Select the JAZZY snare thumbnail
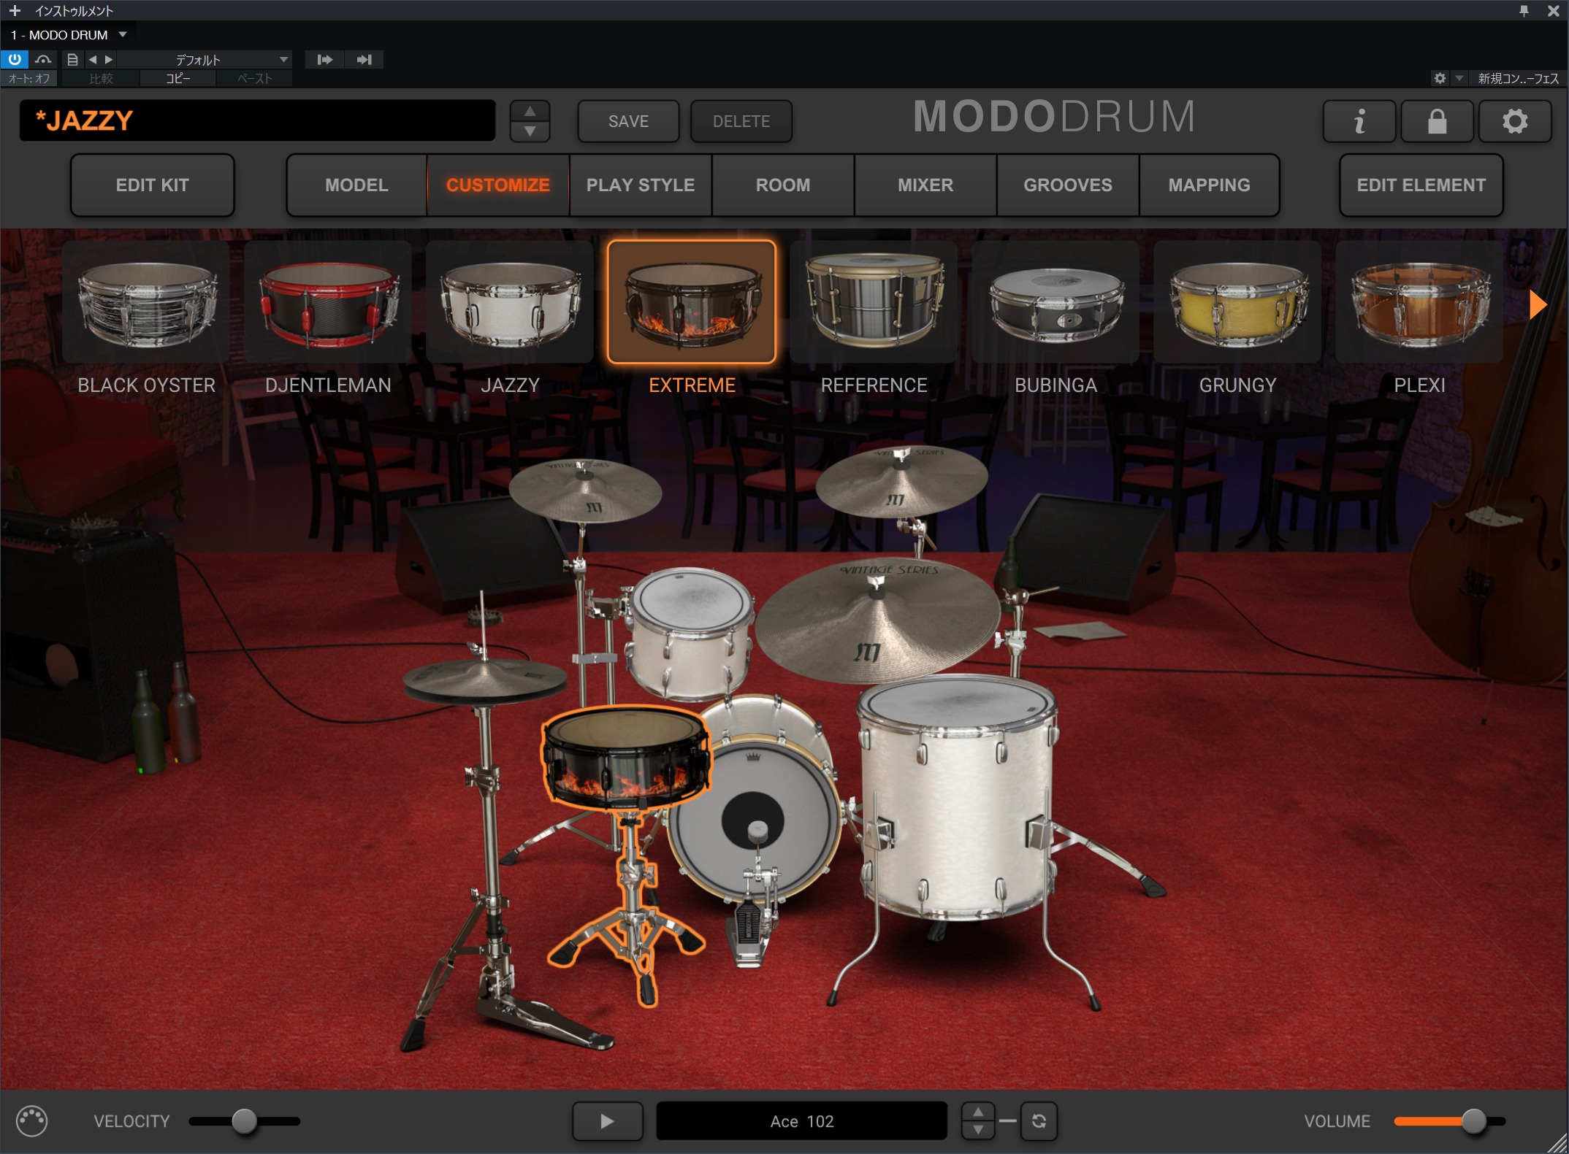Screen dimensions: 1569x1154 (x=510, y=301)
